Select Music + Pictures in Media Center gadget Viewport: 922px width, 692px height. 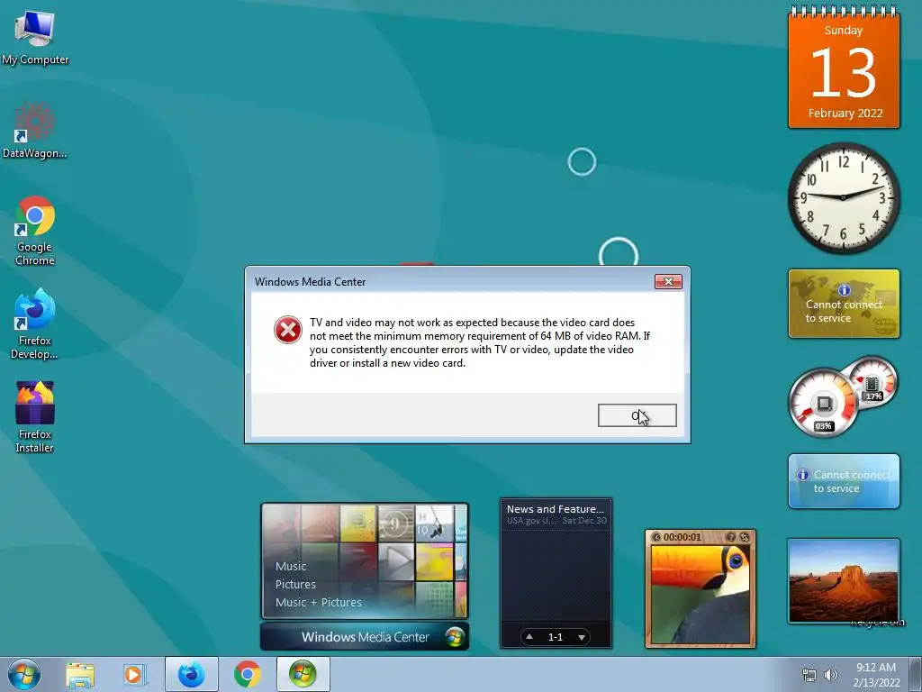pos(319,603)
